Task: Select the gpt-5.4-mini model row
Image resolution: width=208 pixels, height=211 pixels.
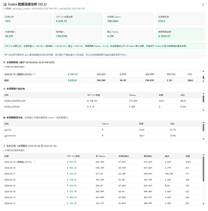Action: click(103, 136)
